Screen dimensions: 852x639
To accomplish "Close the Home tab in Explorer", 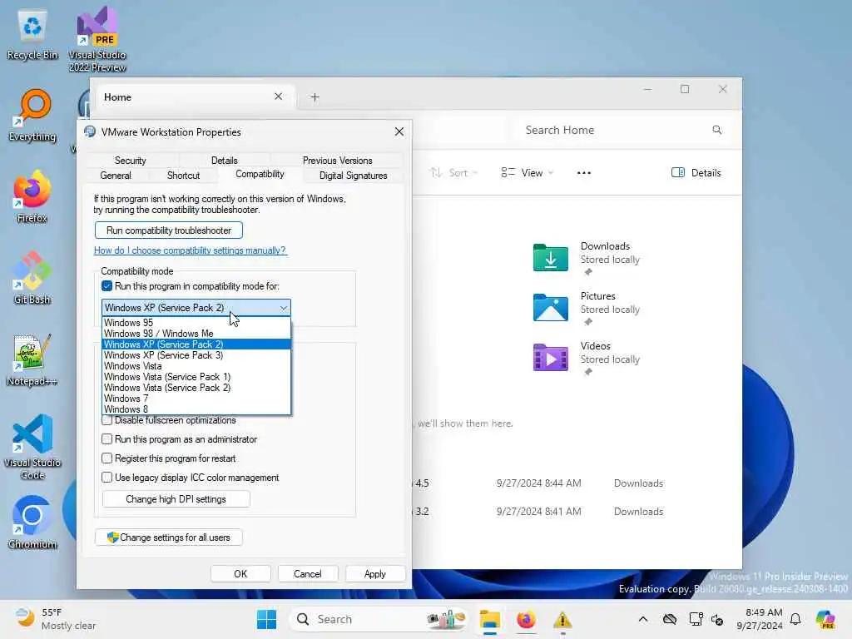I will point(278,97).
